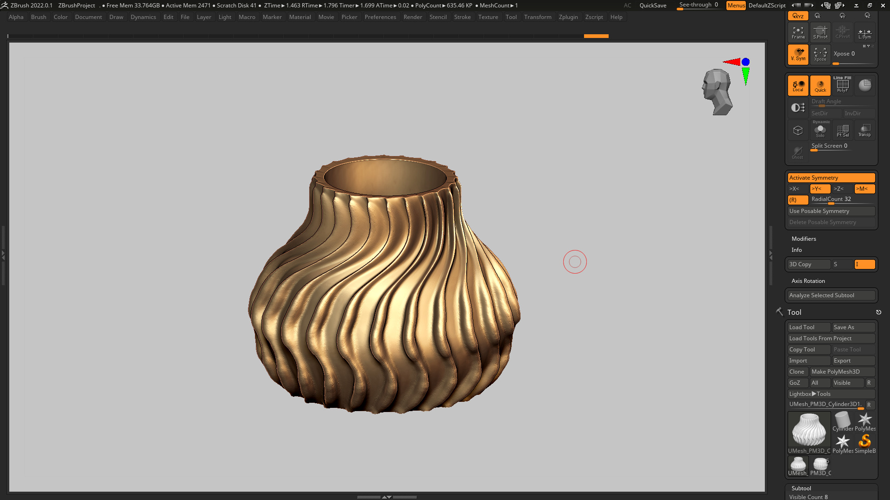Click the Load Tool button
The height and width of the screenshot is (500, 890).
(809, 327)
